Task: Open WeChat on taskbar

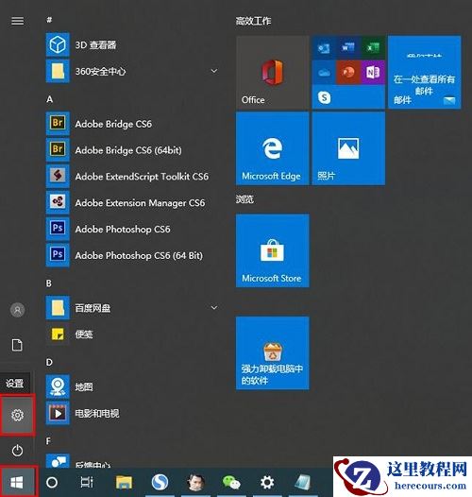Action: (x=231, y=483)
